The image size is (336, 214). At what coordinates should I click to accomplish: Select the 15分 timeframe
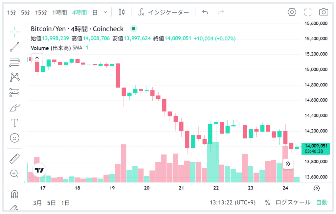click(41, 12)
